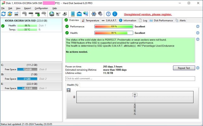Maximize the Hard Disk Sentinel window
The width and height of the screenshot is (203, 126).
189,3
